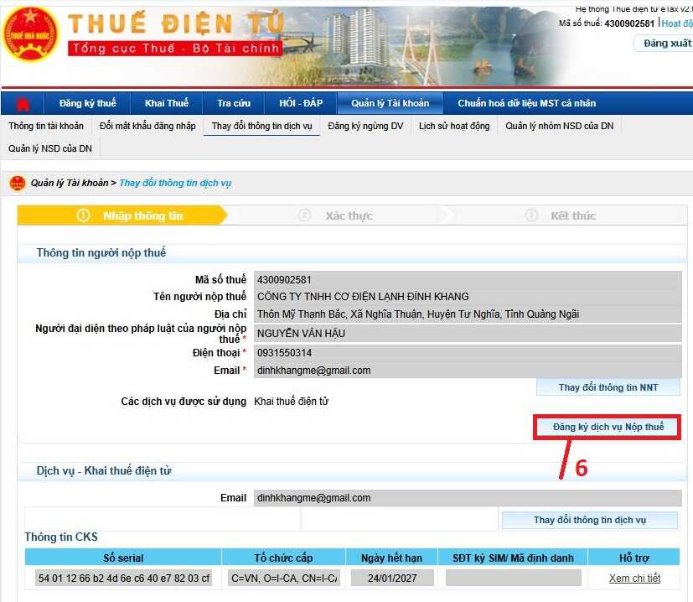693x602 pixels.
Task: Click the Mã số thuế field 4300902581
Action: pos(468,280)
